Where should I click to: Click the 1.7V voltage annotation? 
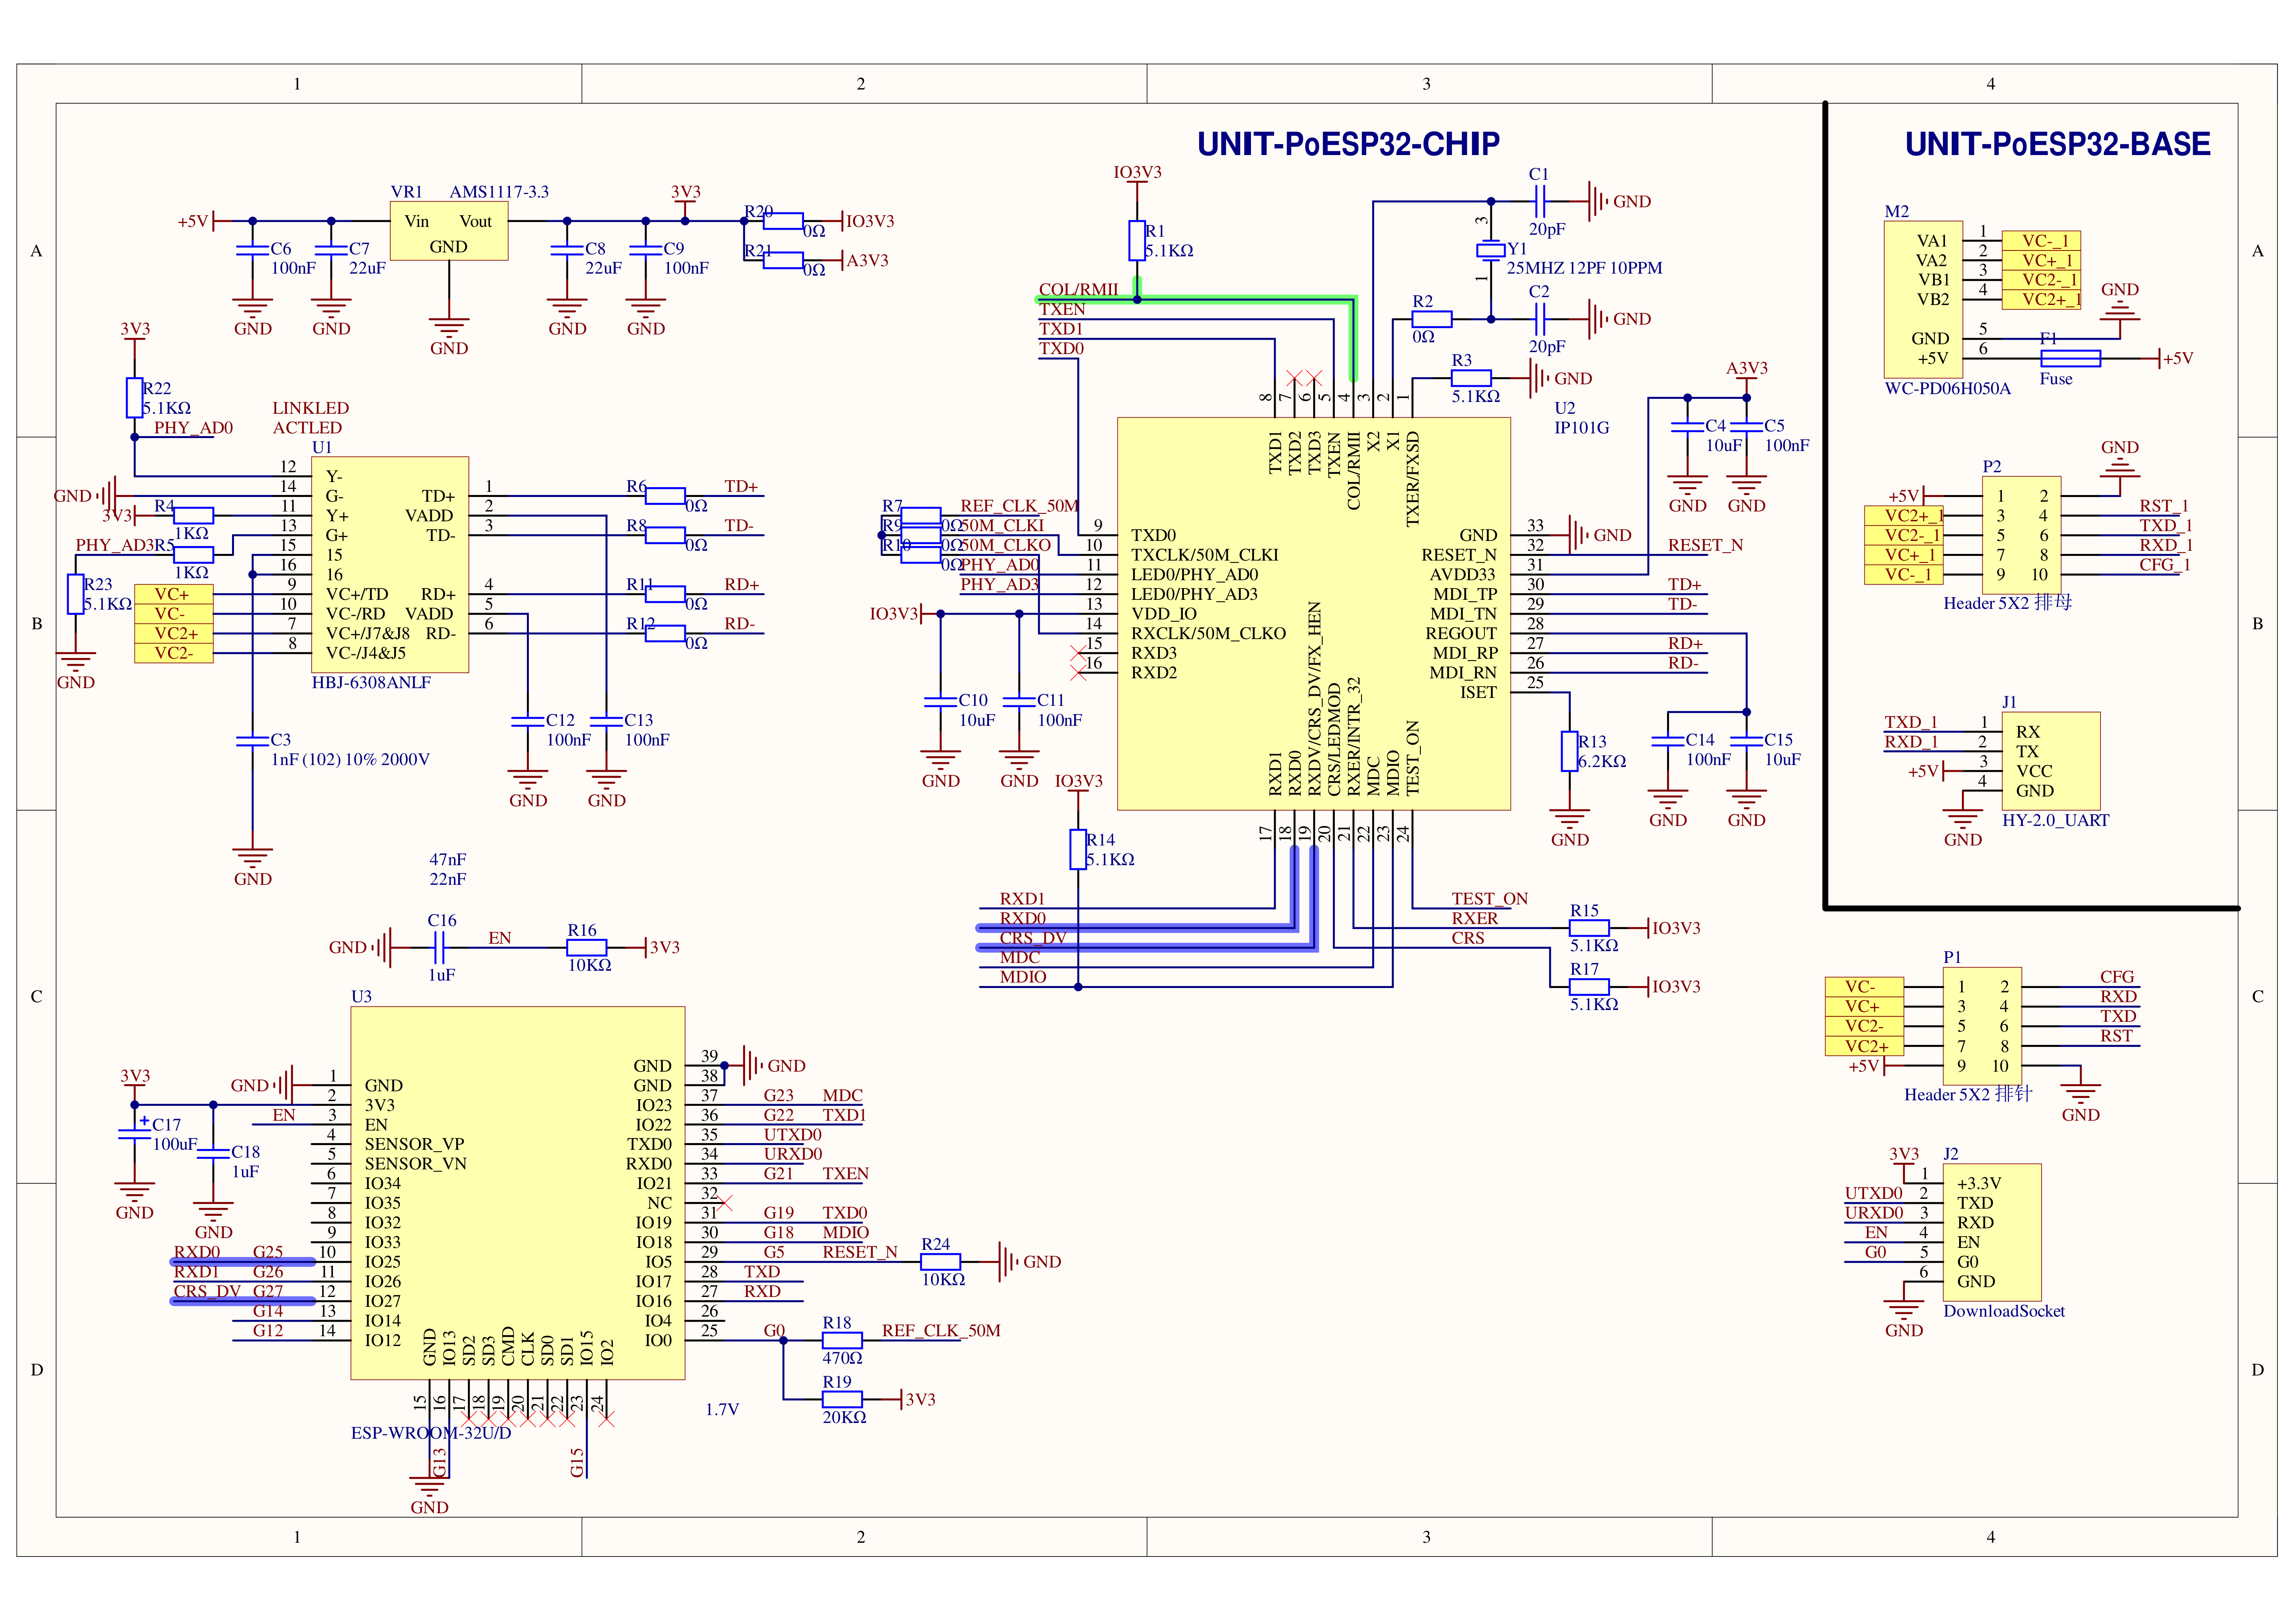(722, 1410)
